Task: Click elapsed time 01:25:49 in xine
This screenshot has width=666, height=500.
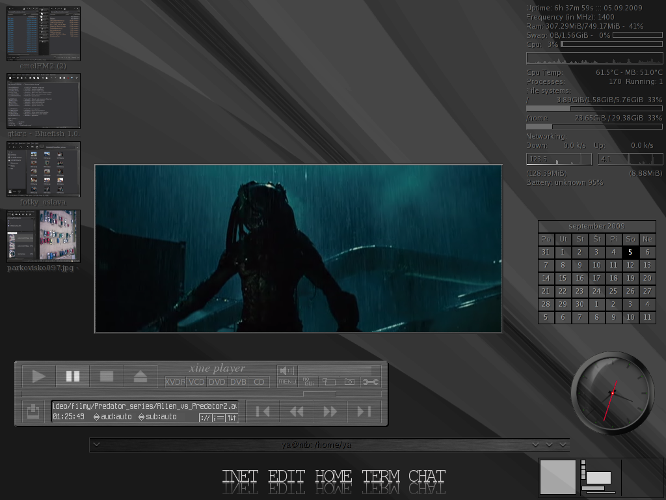Action: pos(69,417)
